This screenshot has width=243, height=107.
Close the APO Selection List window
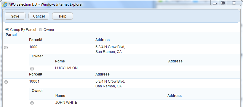point(234,3)
